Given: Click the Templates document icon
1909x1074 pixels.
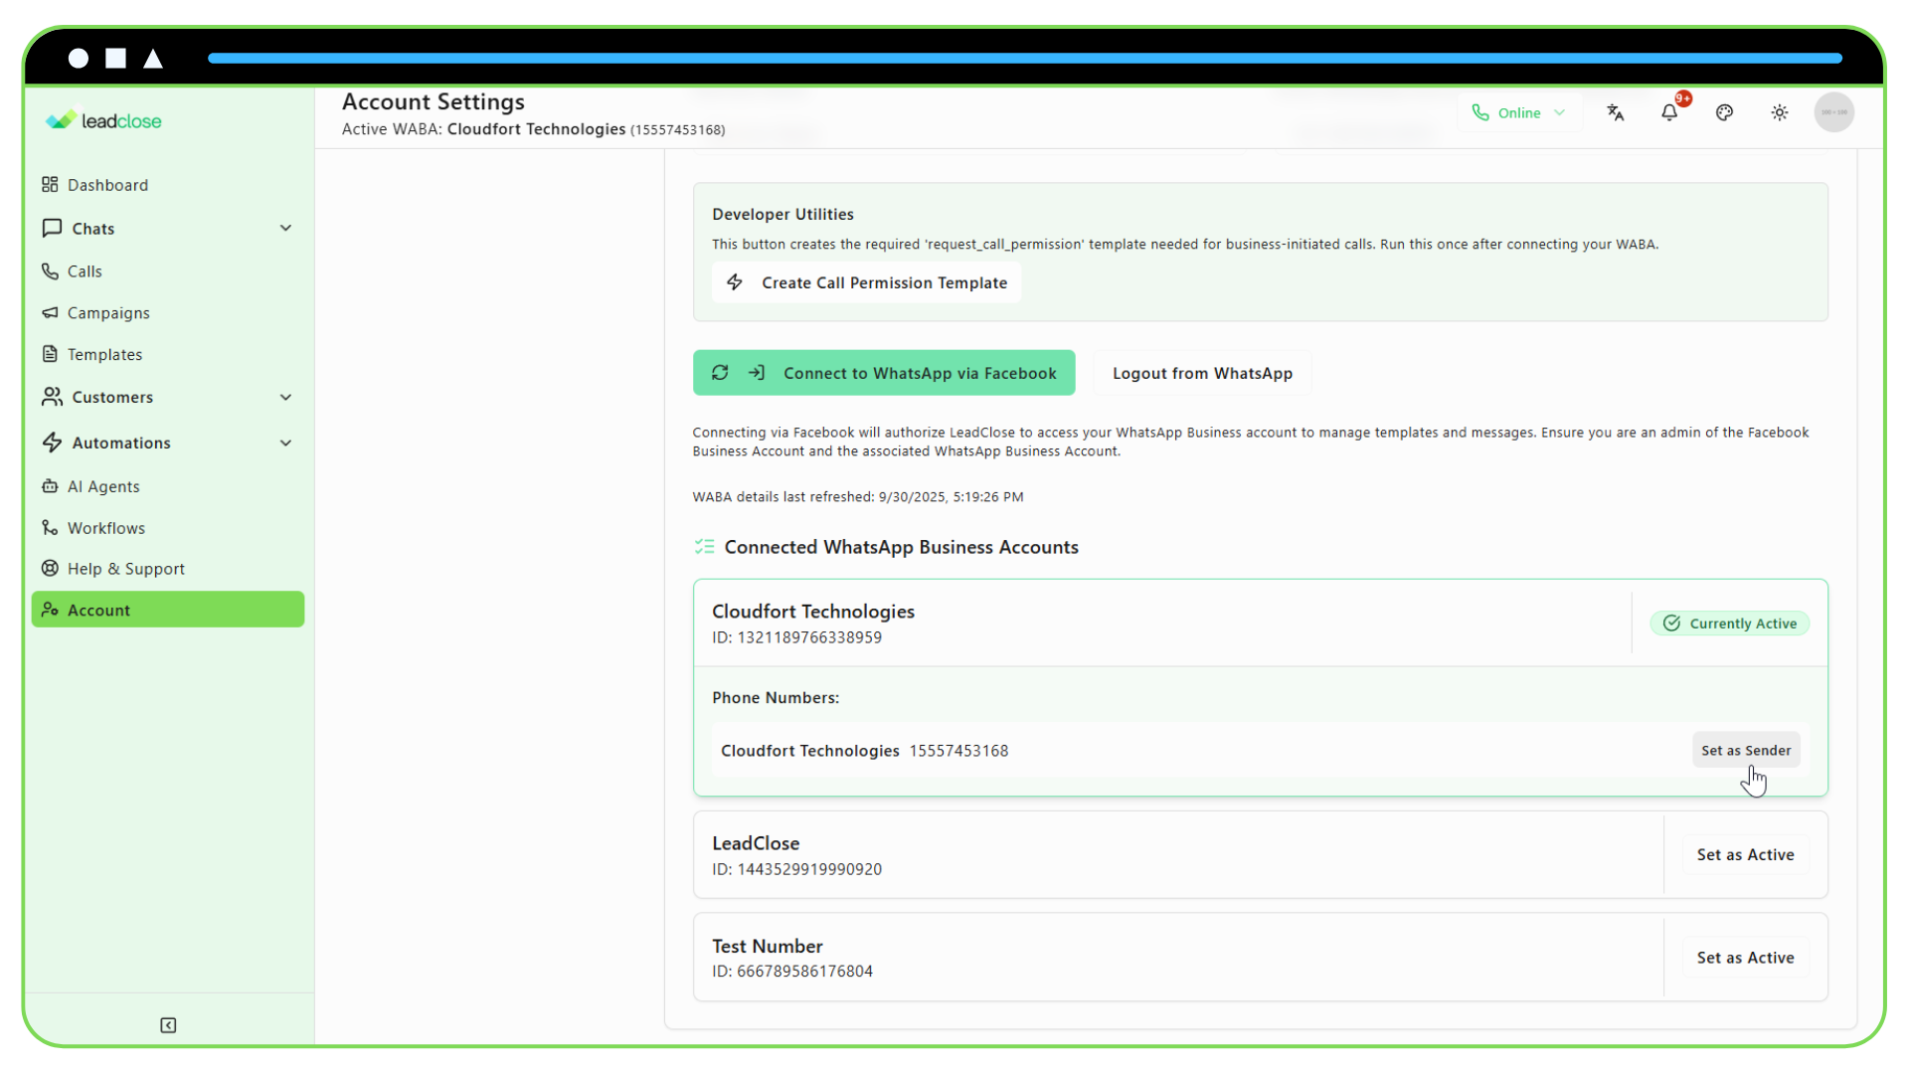Looking at the screenshot, I should (50, 354).
